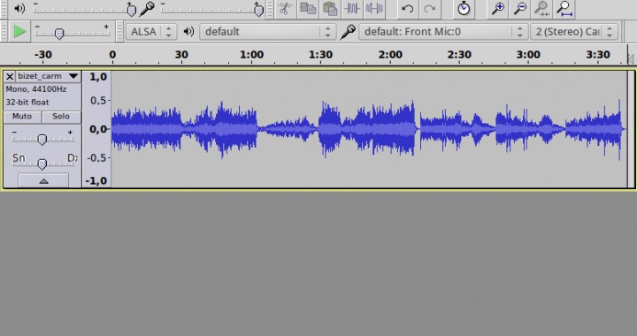Click the track gain slider handle
Viewport: 637px width, 336px height.
pyautogui.click(x=42, y=140)
